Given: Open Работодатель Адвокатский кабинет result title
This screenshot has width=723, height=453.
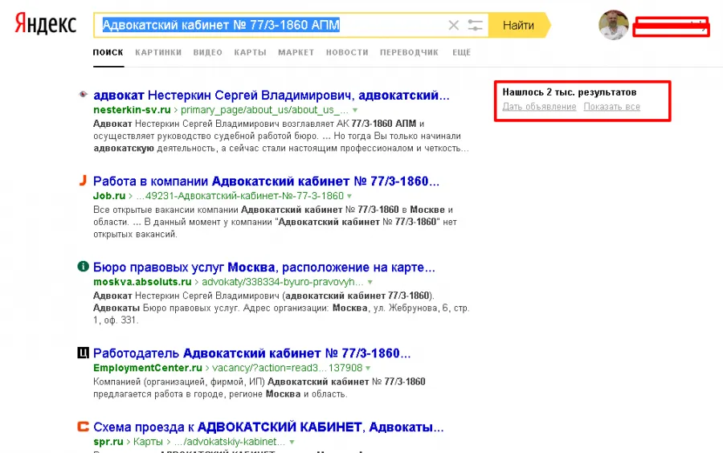Looking at the screenshot, I should (x=251, y=353).
